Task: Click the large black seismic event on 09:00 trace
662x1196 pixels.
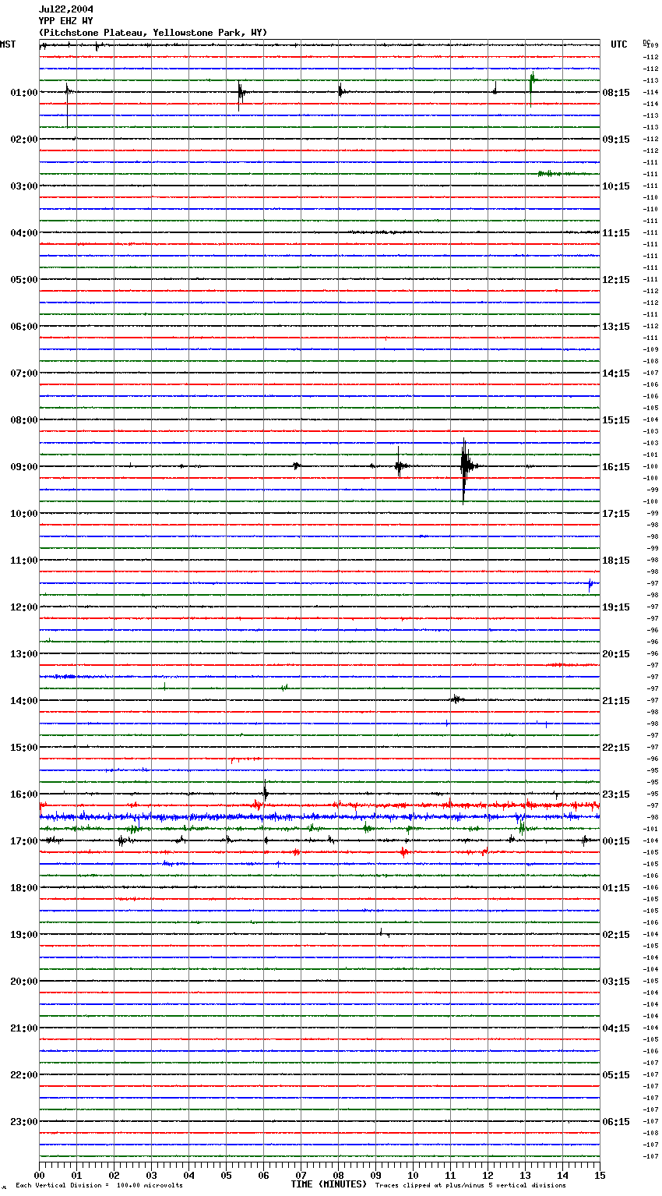Action: click(466, 470)
